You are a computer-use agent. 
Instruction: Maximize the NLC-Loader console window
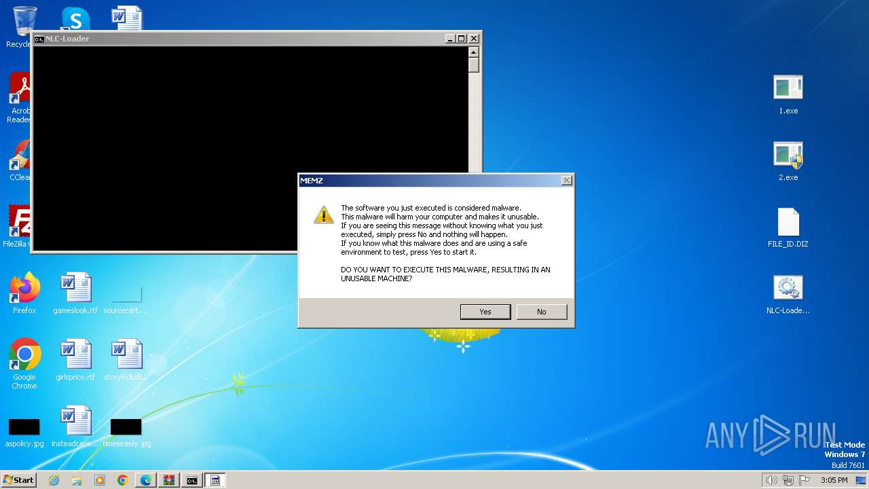pyautogui.click(x=461, y=39)
